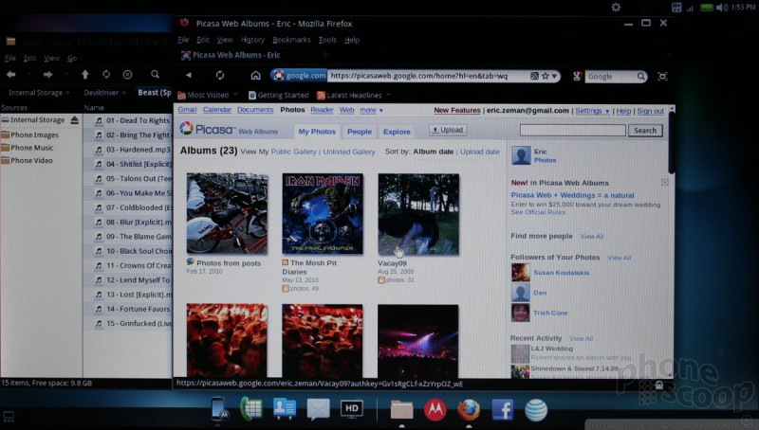Click the Picasa search text field
The height and width of the screenshot is (430, 759).
[573, 131]
